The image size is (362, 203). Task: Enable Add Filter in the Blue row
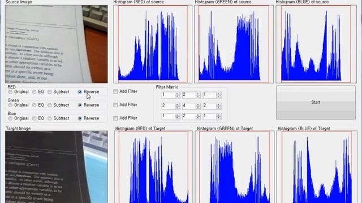click(x=126, y=118)
